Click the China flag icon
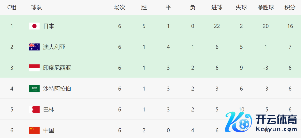The image size is (301, 138). [34, 130]
